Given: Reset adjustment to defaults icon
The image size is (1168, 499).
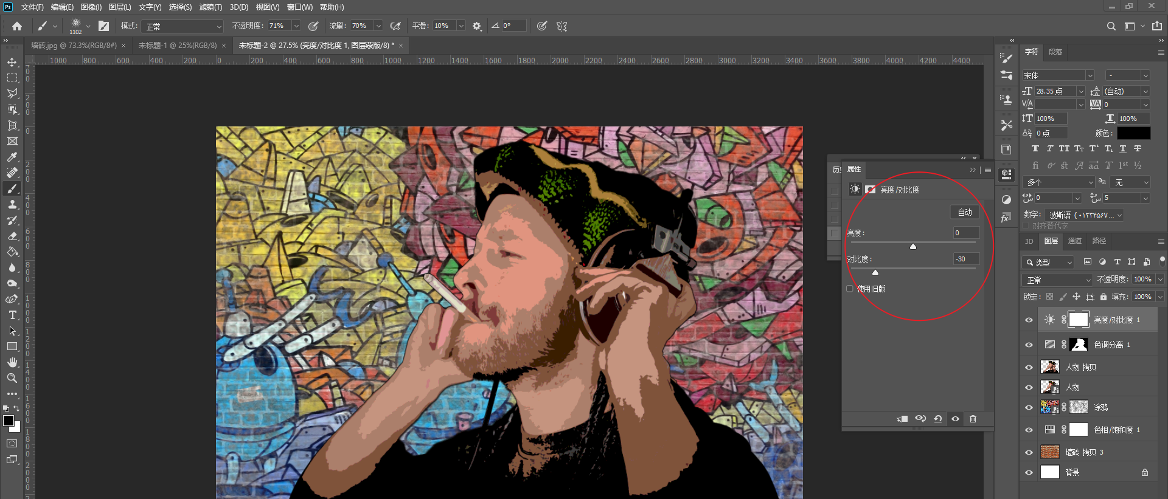Looking at the screenshot, I should 938,419.
